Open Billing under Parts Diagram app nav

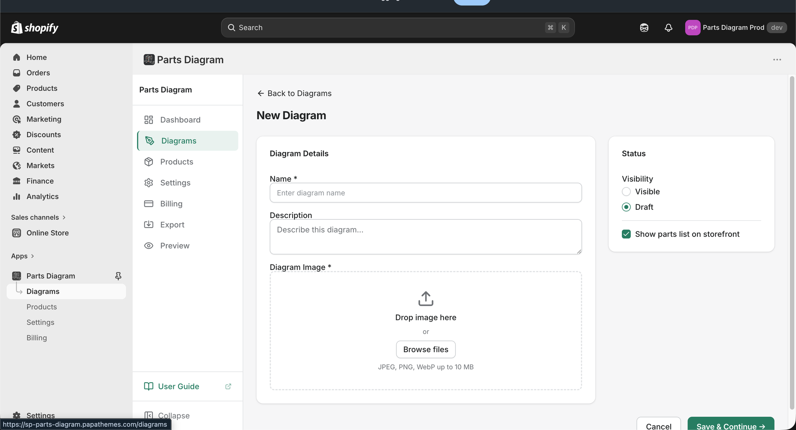(37, 338)
